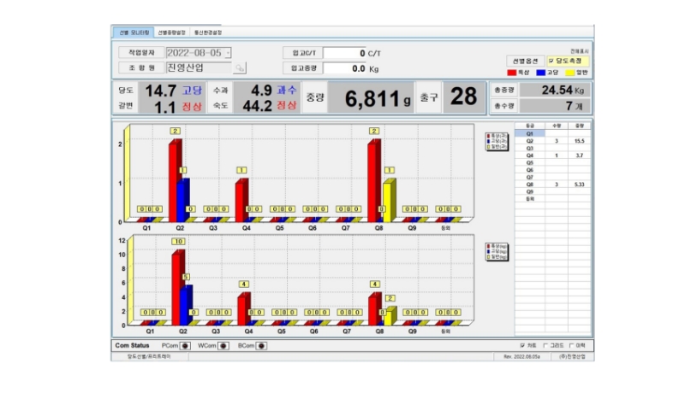
Task: Focus the 입고중량 value field showing 0.0
Action: point(344,68)
